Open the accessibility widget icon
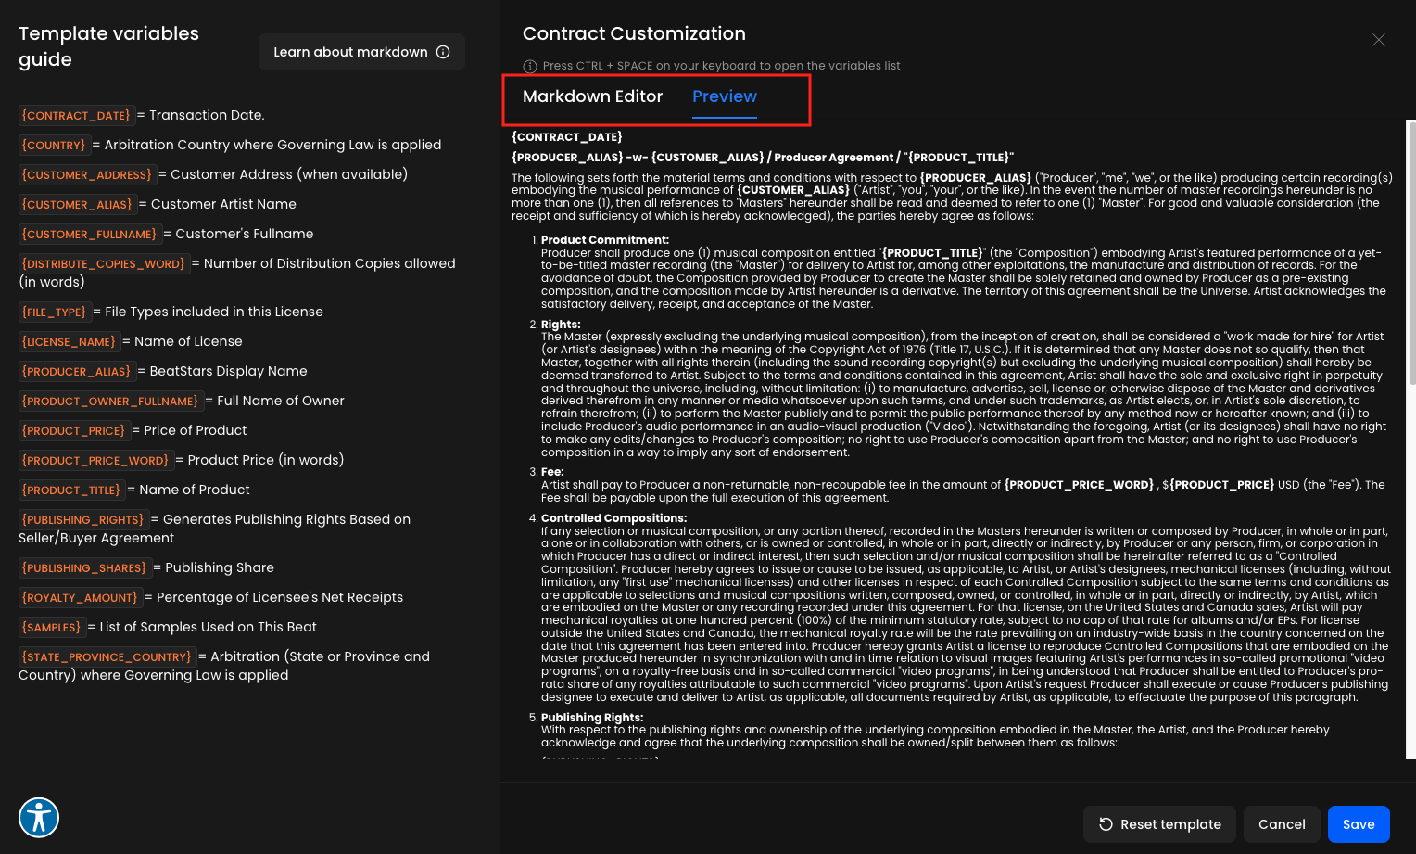 pos(39,817)
